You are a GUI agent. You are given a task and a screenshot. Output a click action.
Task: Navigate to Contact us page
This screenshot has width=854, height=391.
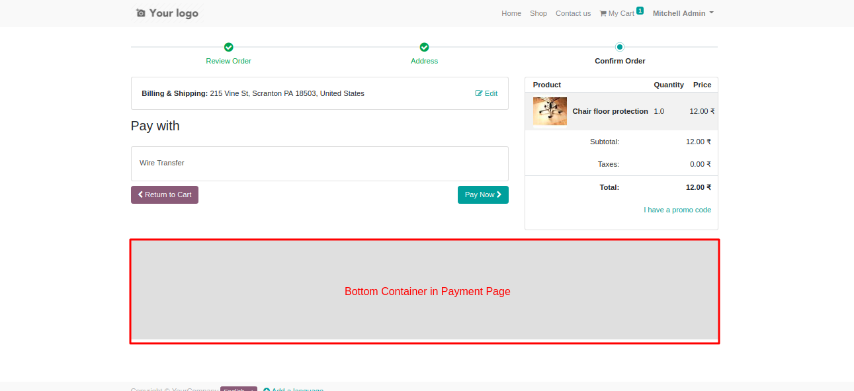click(x=573, y=13)
